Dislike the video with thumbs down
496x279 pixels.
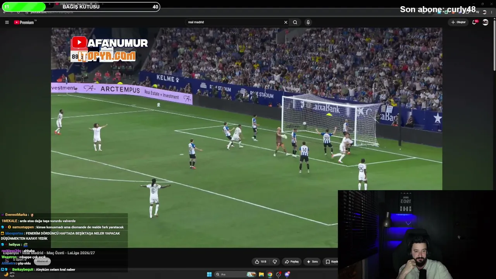275,262
